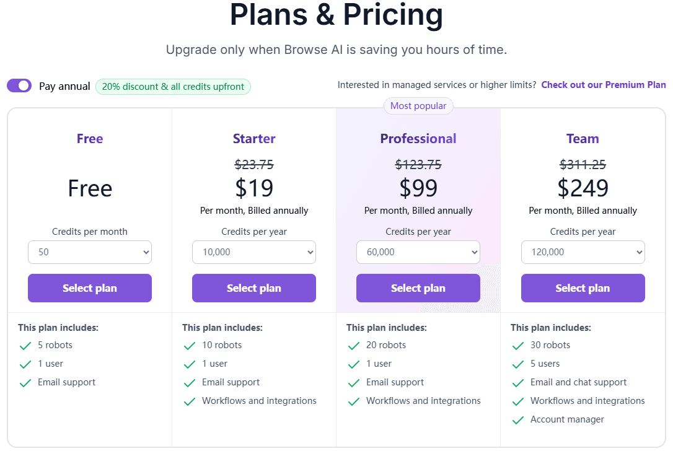Expand the Team plan credits dropdown
Screen dimensions: 673x451
coord(583,252)
